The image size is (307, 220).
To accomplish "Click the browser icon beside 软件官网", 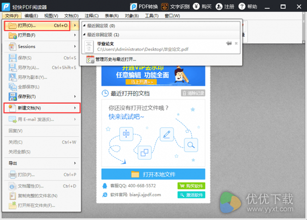I will [x=105, y=195].
